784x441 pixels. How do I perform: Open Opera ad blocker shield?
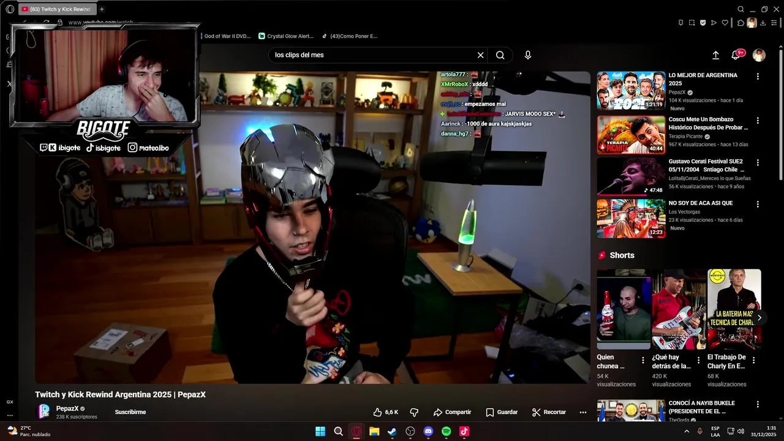click(703, 23)
